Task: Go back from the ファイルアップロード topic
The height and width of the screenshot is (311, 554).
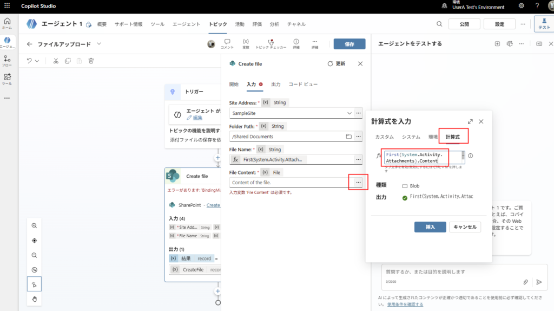Action: point(29,44)
